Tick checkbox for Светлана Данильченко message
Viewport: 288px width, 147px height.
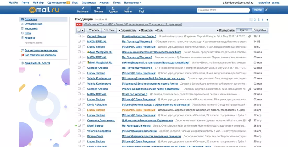79,120
